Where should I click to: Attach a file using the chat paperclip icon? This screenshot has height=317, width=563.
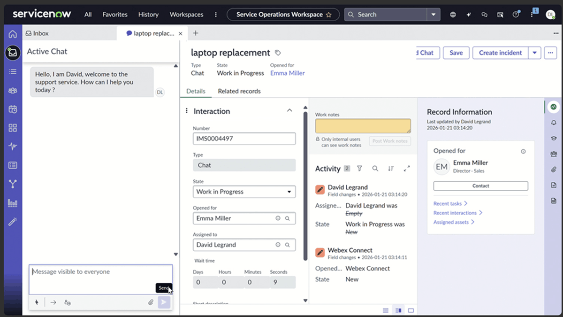click(x=151, y=302)
